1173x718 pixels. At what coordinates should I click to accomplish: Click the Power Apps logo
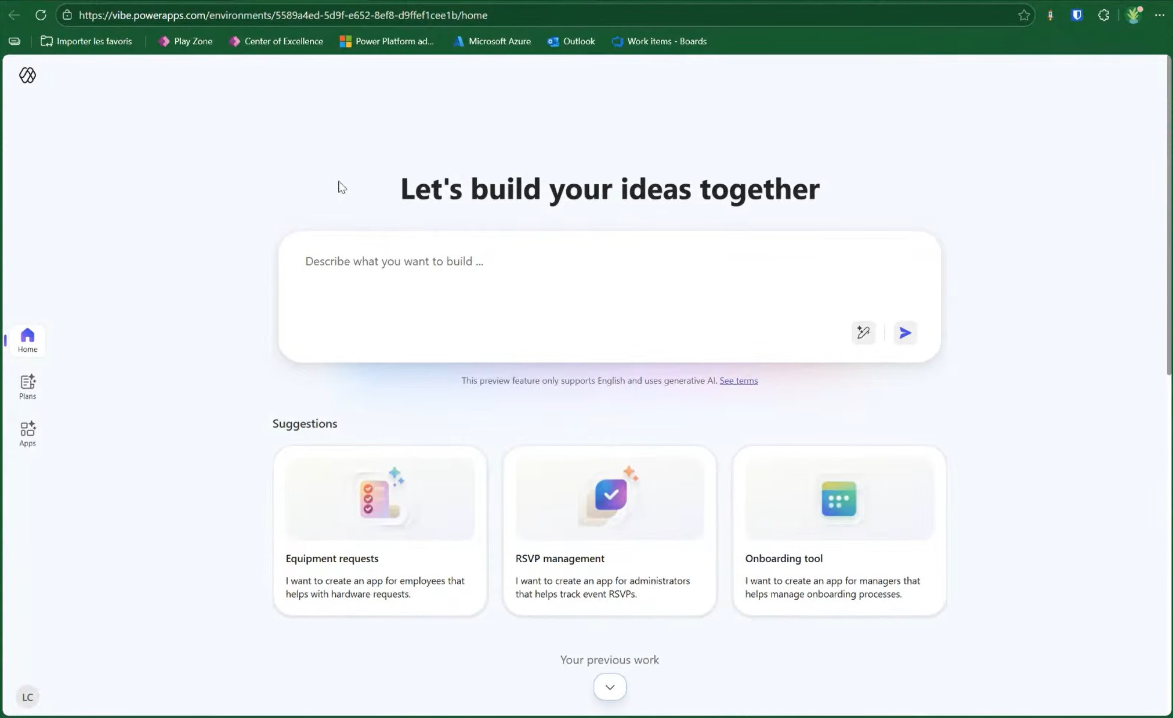pyautogui.click(x=27, y=75)
